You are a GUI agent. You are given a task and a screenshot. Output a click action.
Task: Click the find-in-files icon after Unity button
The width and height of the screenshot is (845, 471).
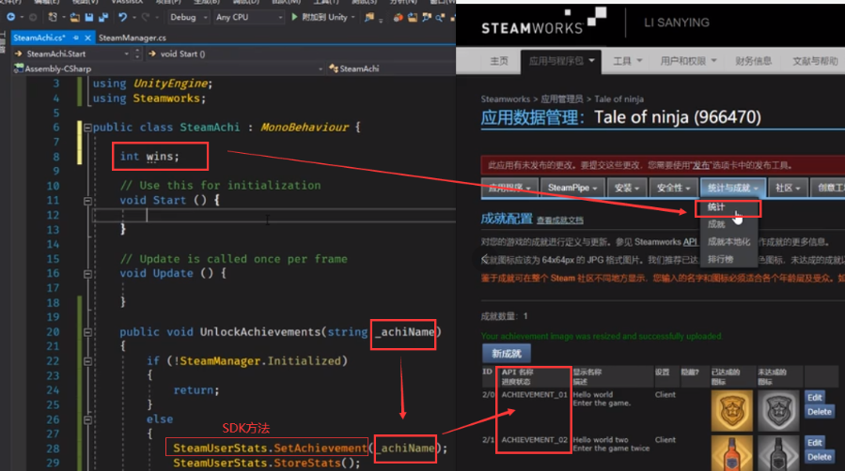pyautogui.click(x=369, y=17)
